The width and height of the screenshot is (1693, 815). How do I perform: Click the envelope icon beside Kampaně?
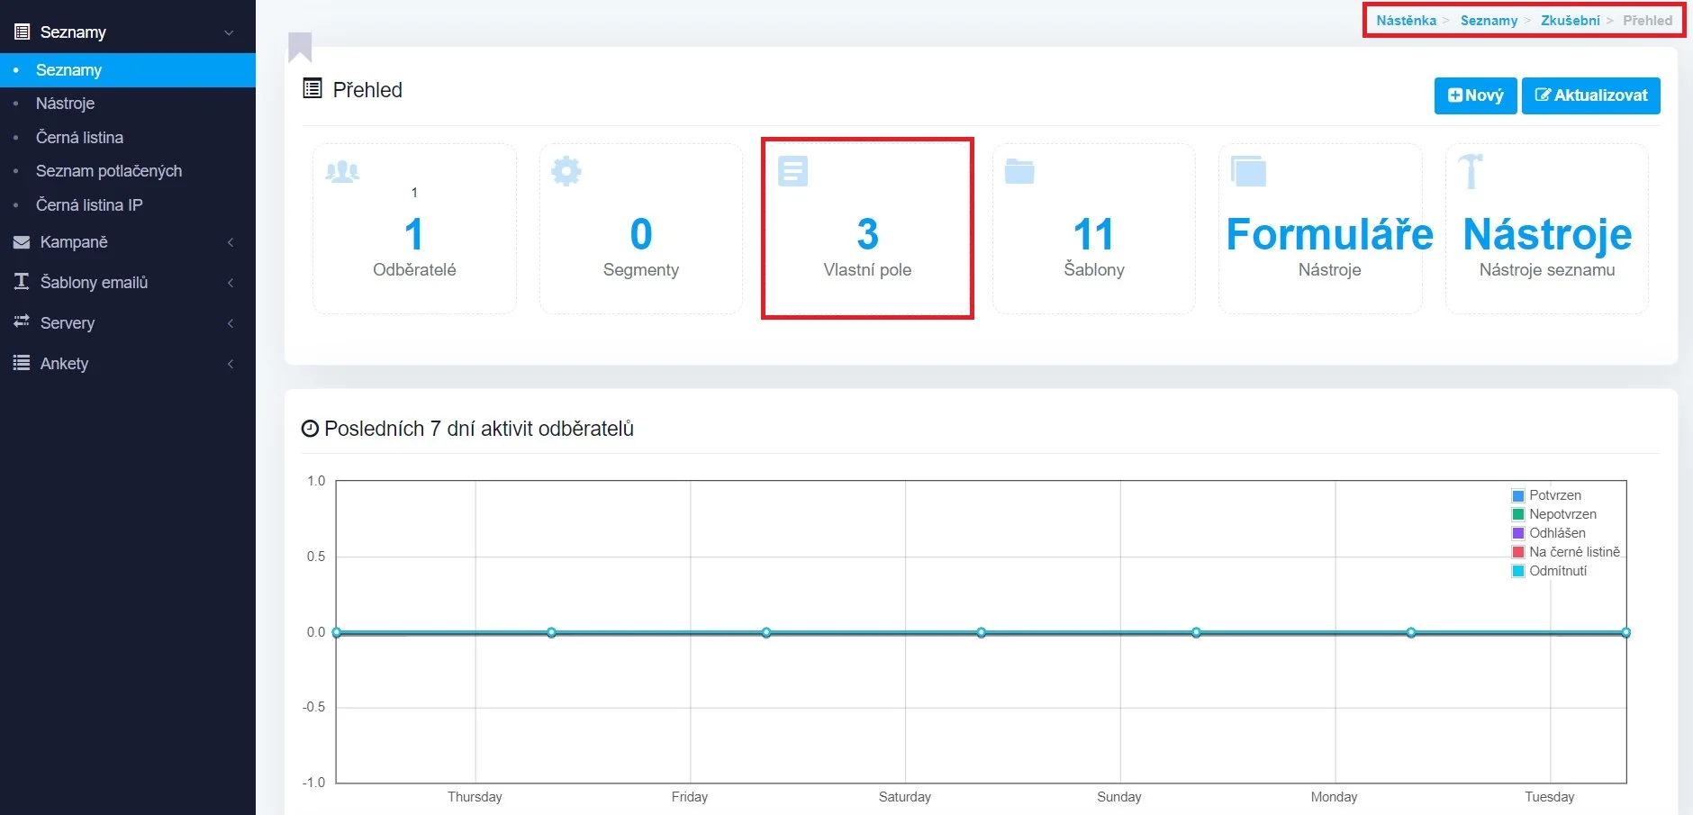tap(22, 242)
